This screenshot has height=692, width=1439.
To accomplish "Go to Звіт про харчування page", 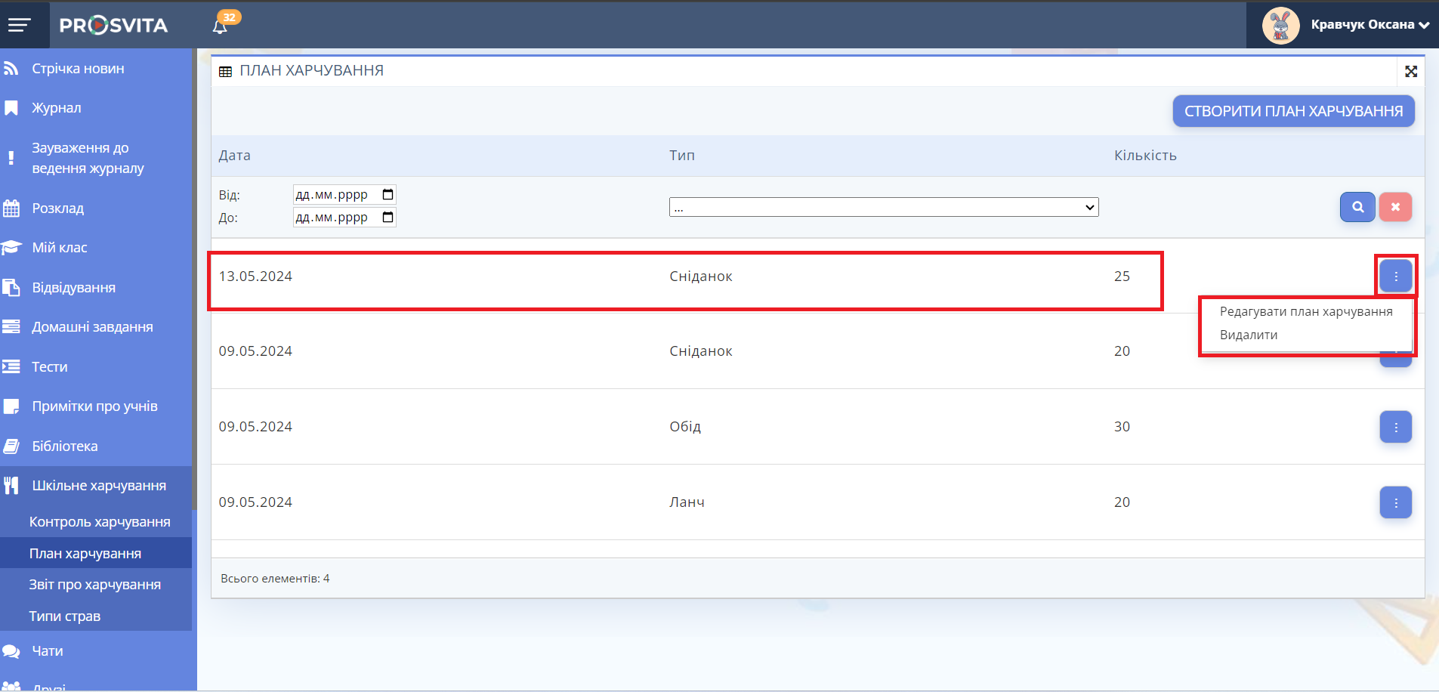I will click(x=94, y=585).
